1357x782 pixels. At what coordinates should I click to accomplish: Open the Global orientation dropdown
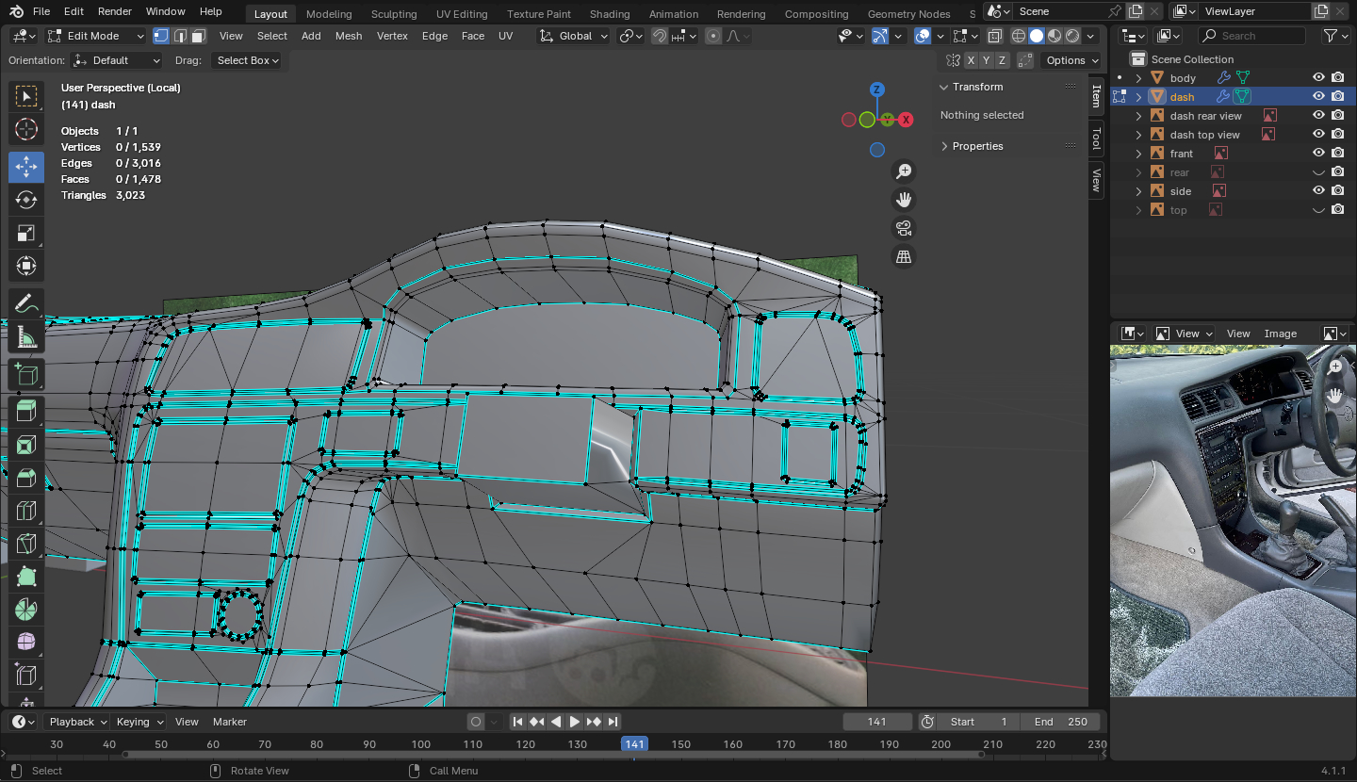pyautogui.click(x=574, y=36)
